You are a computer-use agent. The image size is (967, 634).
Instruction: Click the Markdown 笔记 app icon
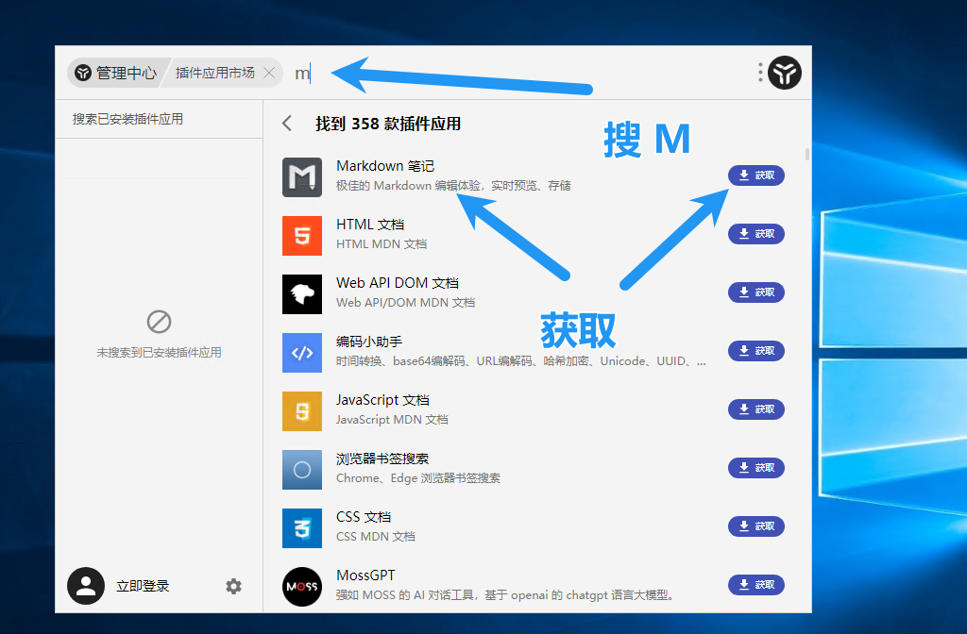click(x=302, y=177)
